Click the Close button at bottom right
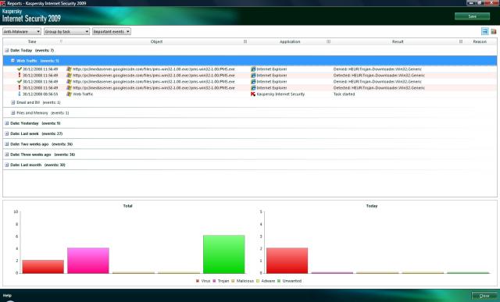The height and width of the screenshot is (302, 500). tap(484, 296)
